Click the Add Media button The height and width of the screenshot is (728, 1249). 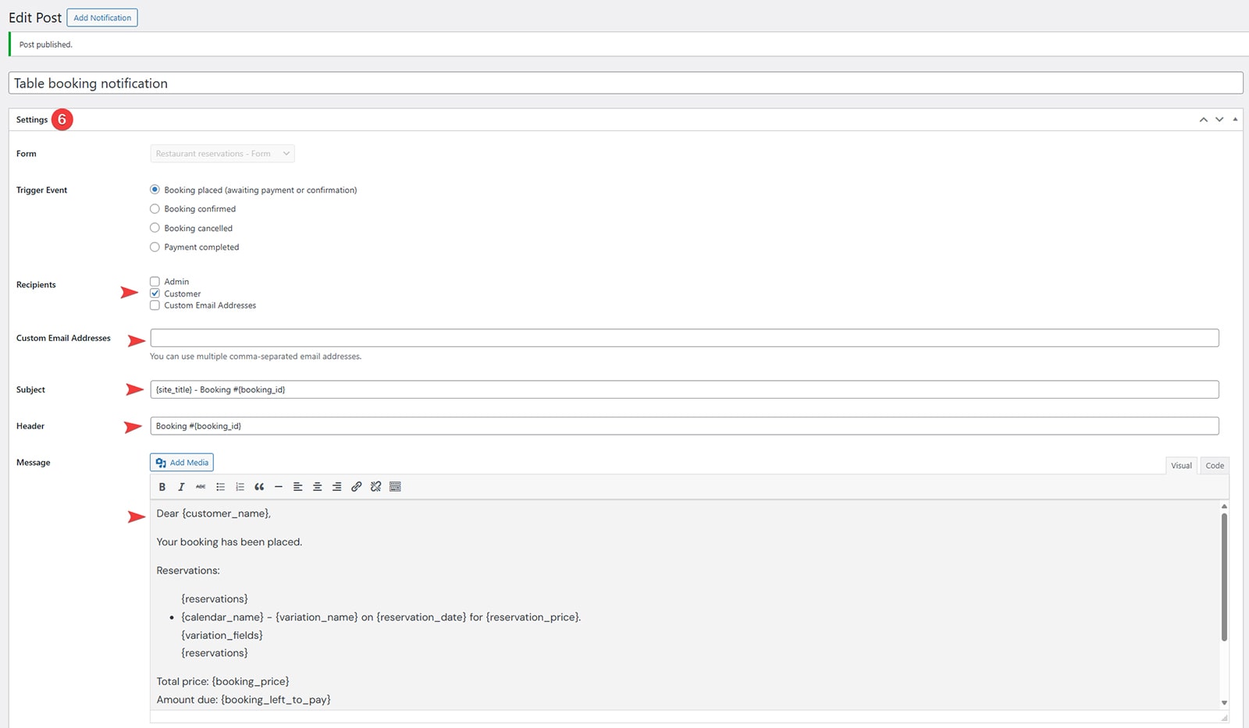181,462
